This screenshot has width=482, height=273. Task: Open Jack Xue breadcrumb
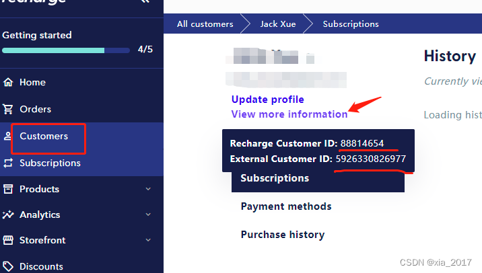[x=278, y=24]
